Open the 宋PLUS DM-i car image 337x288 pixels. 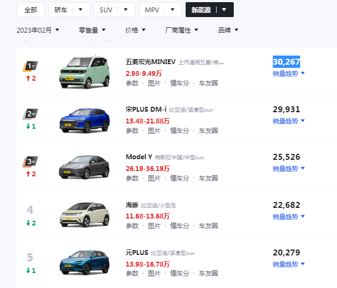pos(85,120)
